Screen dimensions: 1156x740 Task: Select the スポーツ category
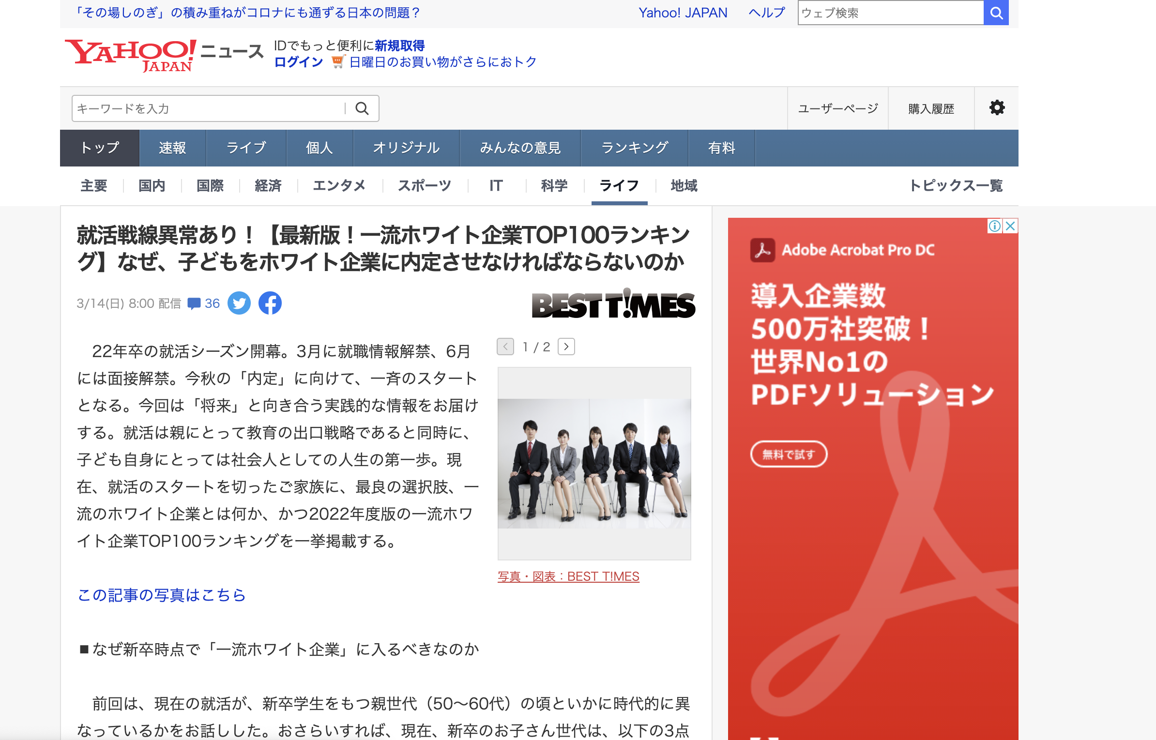click(425, 185)
